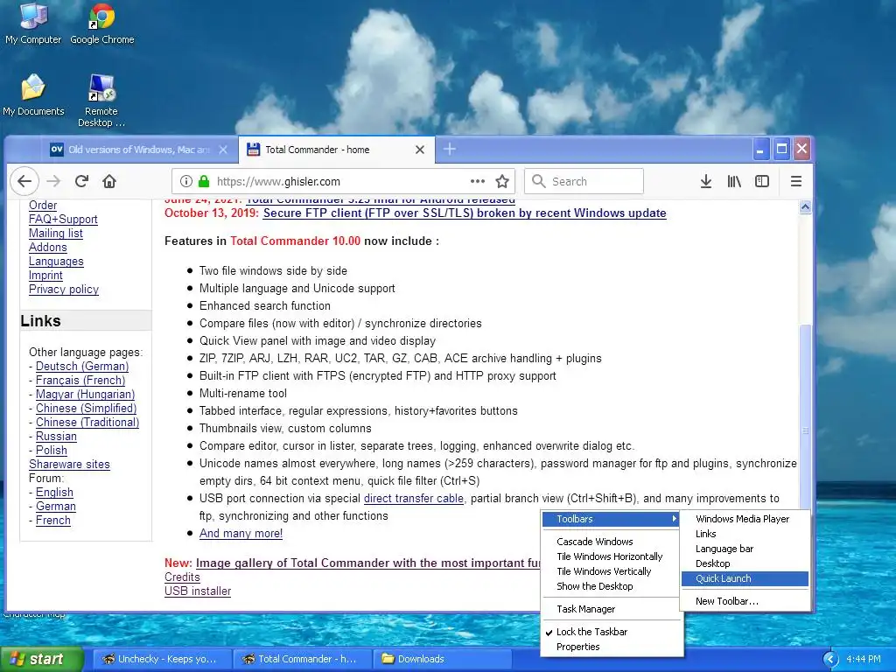Open Firefox hamburger menu
The image size is (896, 672).
pyautogui.click(x=796, y=181)
